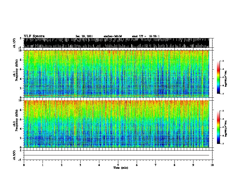Click the ch.2 color scale bar
Viewport: 239px width, 185px height.
coord(218,127)
